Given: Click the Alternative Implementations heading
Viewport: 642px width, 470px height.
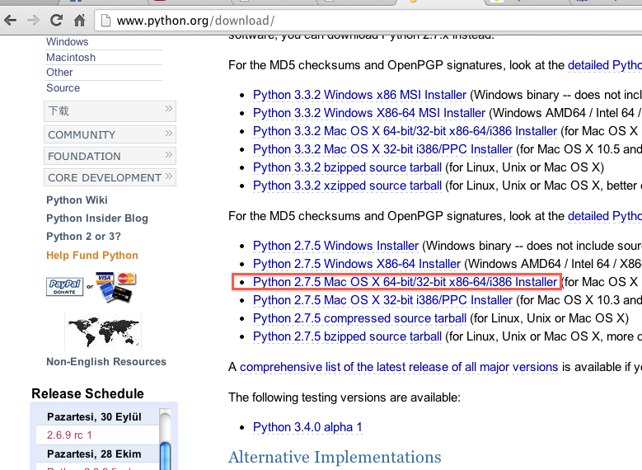Looking at the screenshot, I should (335, 458).
